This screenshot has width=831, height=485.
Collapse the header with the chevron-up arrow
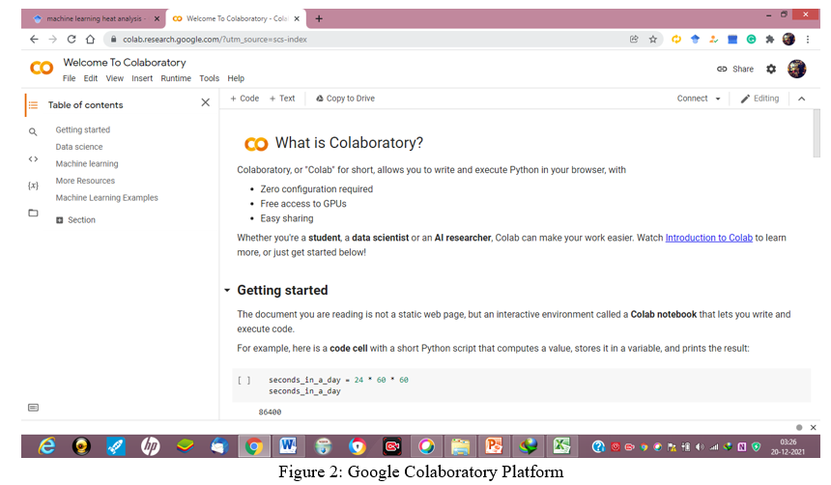801,99
